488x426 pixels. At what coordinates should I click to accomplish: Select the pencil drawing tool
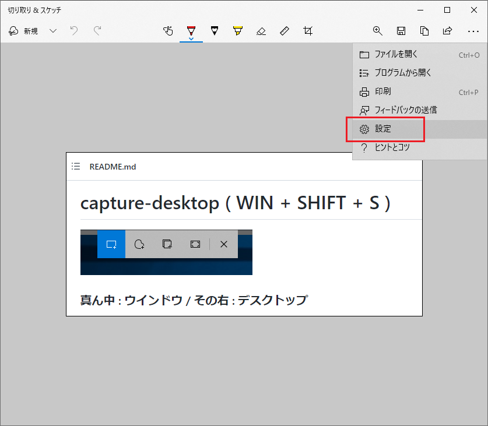tap(215, 31)
